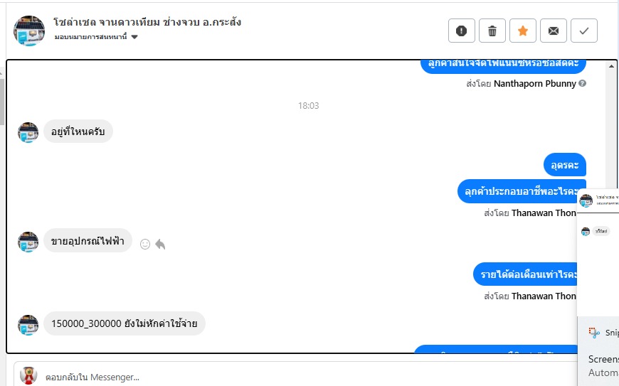Viewport: 619px width, 386px height.
Task: Mark conversation unread with envelope icon
Action: tap(554, 31)
